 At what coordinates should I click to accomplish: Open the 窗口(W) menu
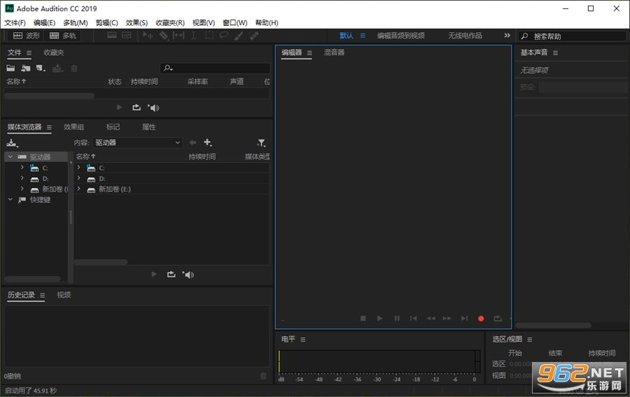pyautogui.click(x=235, y=23)
